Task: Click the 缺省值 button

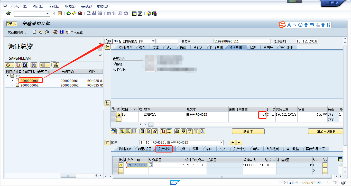Action: click(x=248, y=131)
